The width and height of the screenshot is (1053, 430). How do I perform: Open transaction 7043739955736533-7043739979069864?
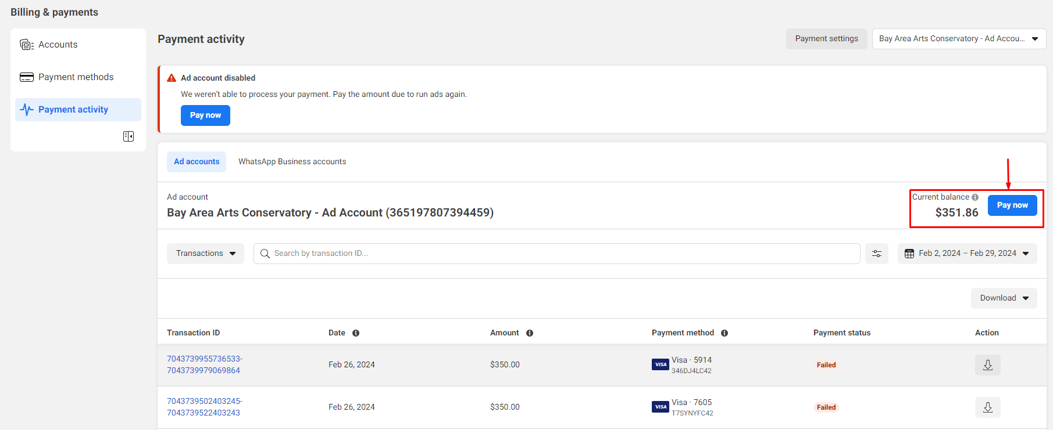(205, 364)
